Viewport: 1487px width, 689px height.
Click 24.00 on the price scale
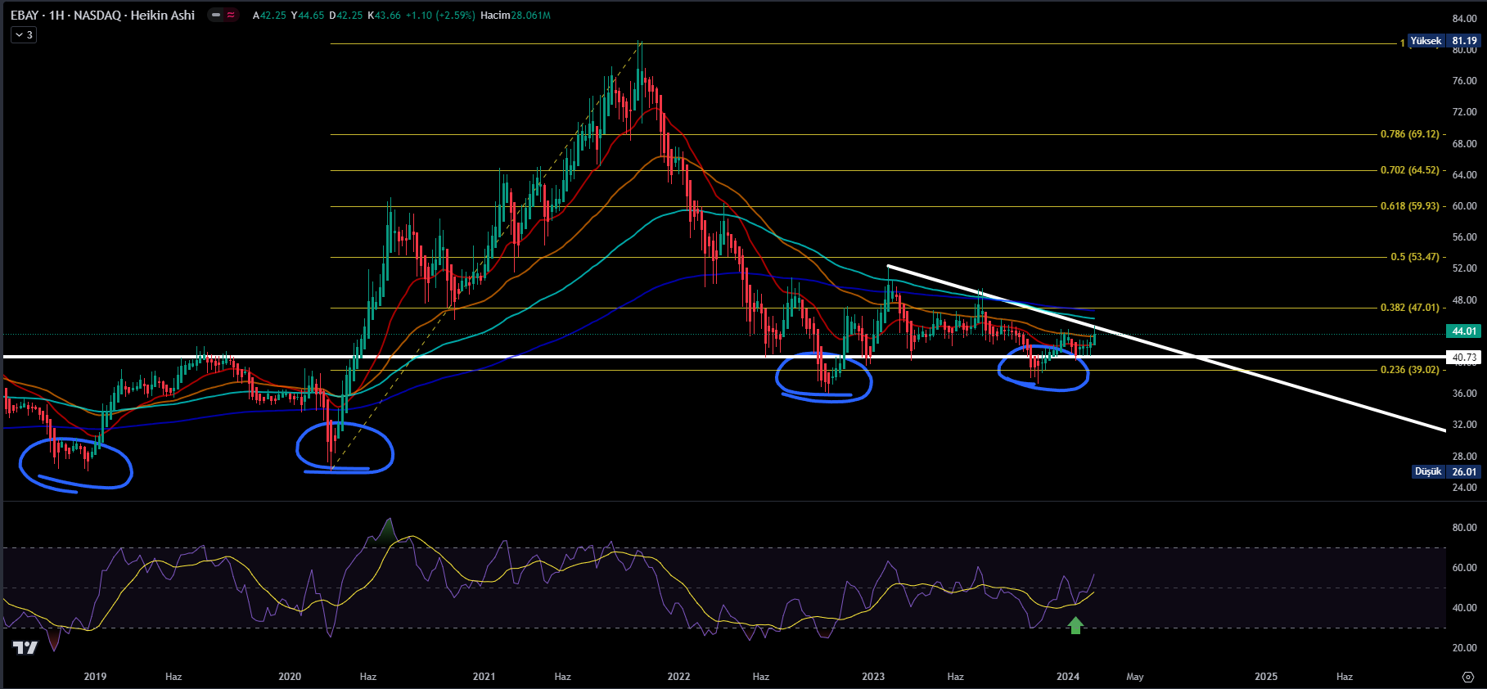coord(1464,488)
